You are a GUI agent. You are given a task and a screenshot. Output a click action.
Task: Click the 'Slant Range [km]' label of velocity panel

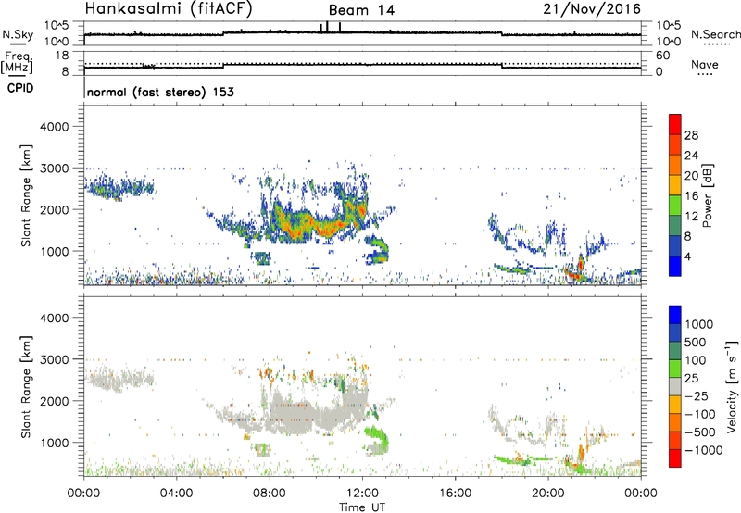[26, 386]
